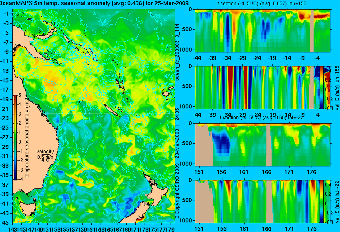
Task: Click the '176' tick under the vel. S section
Action: [312, 229]
